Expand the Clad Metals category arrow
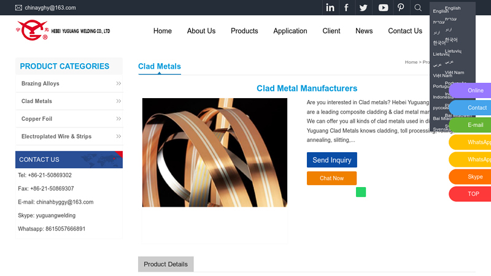491x276 pixels. pyautogui.click(x=118, y=101)
